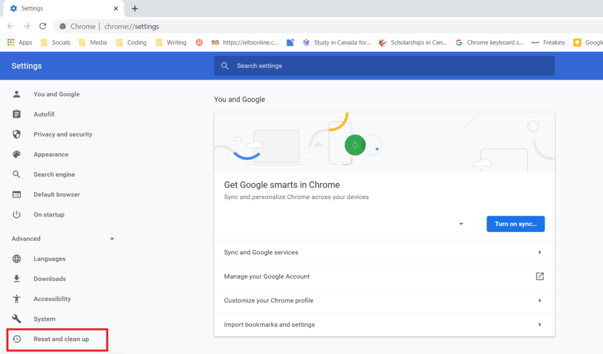Collapse the Advanced settings section

111,238
